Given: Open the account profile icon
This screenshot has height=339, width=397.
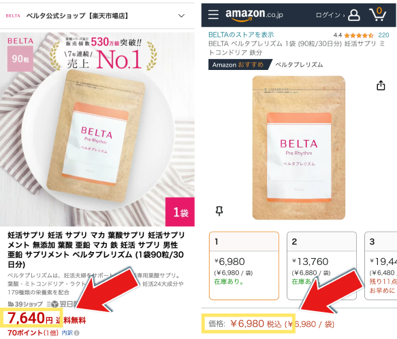Looking at the screenshot, I should 353,15.
